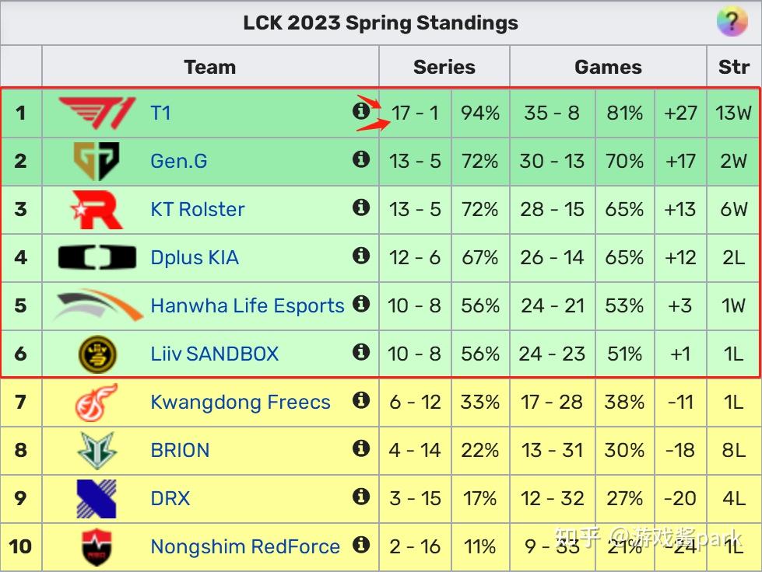Click the Liiv SANDBOX info icon
The width and height of the screenshot is (762, 572).
click(360, 353)
